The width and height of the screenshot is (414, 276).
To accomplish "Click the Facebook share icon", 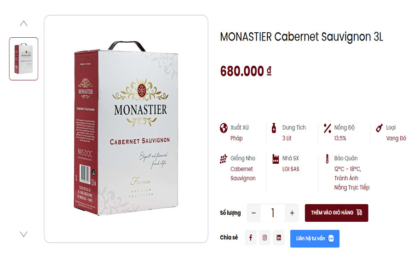I will pos(251,238).
